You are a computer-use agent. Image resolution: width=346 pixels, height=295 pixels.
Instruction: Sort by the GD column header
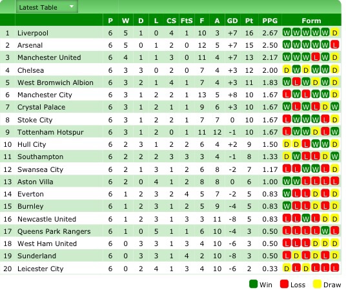click(x=232, y=21)
